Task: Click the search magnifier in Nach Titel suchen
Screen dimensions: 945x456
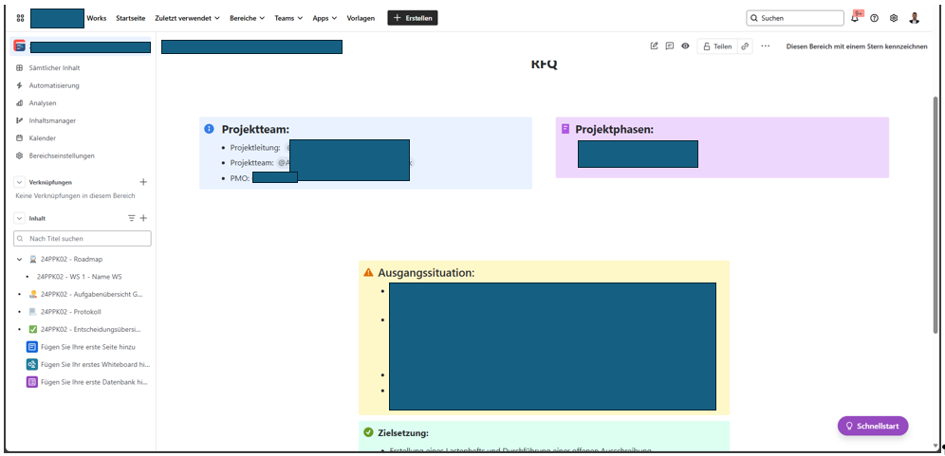Action: click(x=21, y=239)
